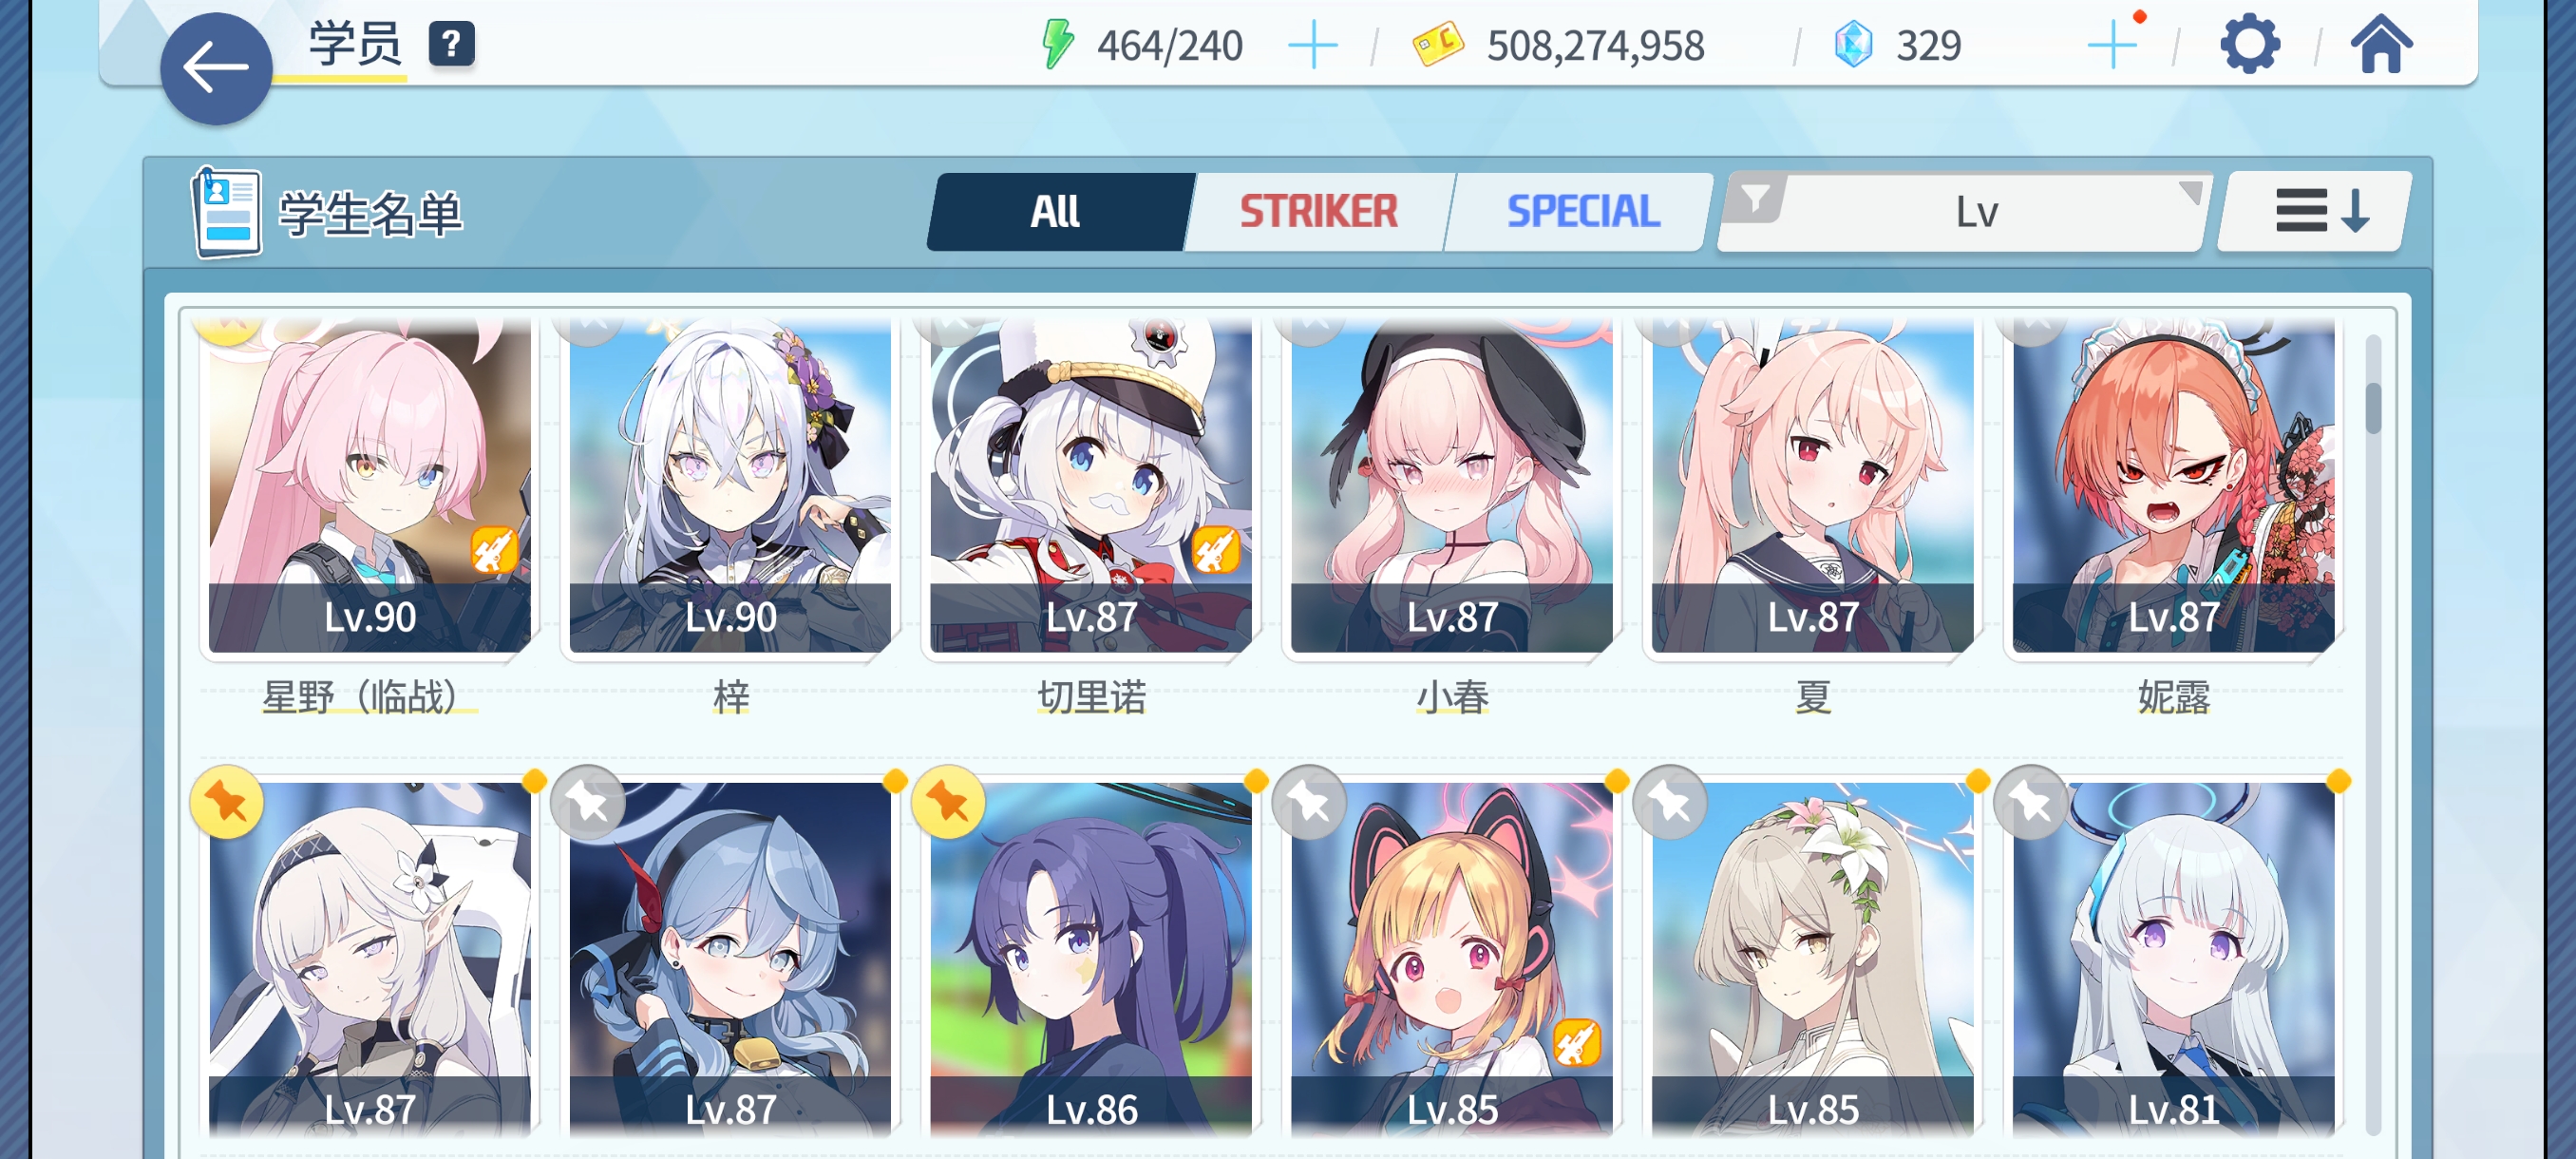Open student 切里诺 Lv.87 card
Screen dimensions: 2576x1159
click(x=1091, y=487)
